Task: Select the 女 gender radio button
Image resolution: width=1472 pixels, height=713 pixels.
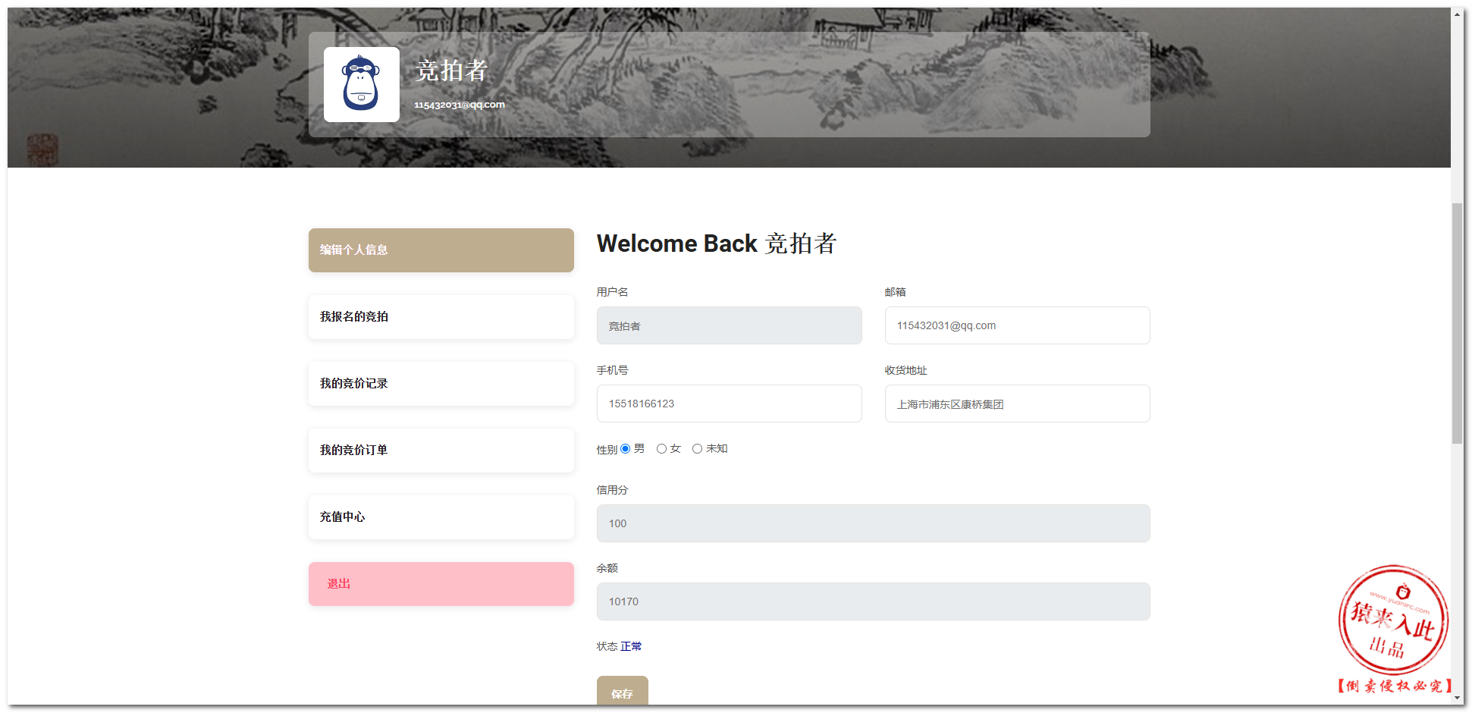Action: coord(662,449)
